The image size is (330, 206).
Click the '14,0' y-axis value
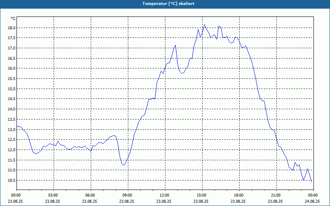coord(12,109)
